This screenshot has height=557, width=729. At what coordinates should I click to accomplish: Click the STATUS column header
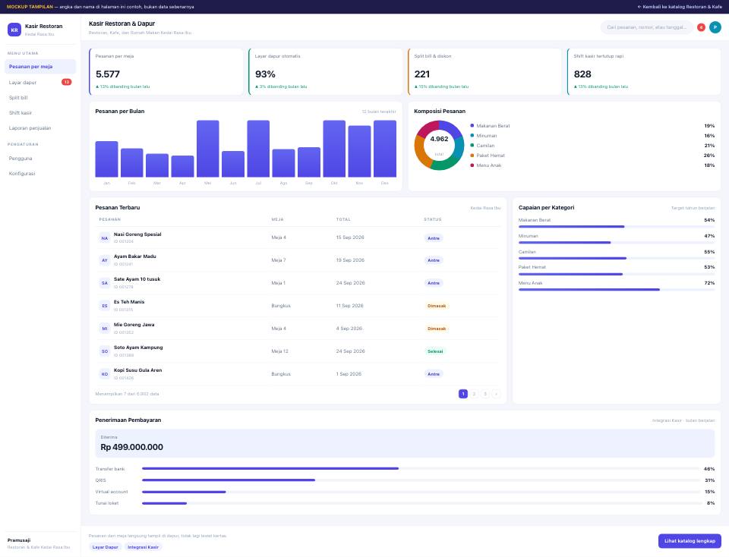pos(433,219)
